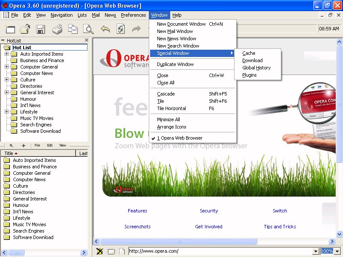Image resolution: width=343 pixels, height=257 pixels.
Task: Click the Print toolbar icon
Action: coord(57,29)
